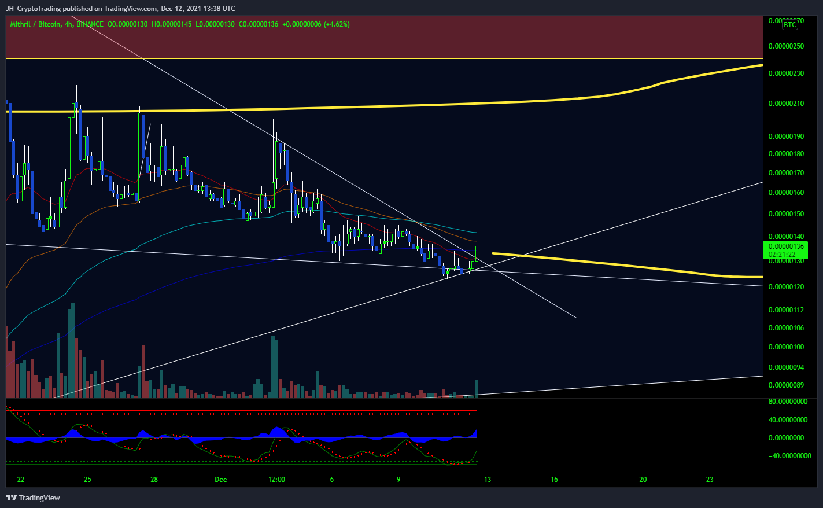Image resolution: width=823 pixels, height=508 pixels.
Task: Click the candle countdown timer 02:21:22
Action: [x=781, y=254]
